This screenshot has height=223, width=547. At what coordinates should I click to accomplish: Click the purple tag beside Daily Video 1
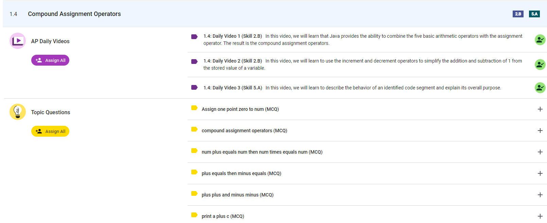click(194, 37)
